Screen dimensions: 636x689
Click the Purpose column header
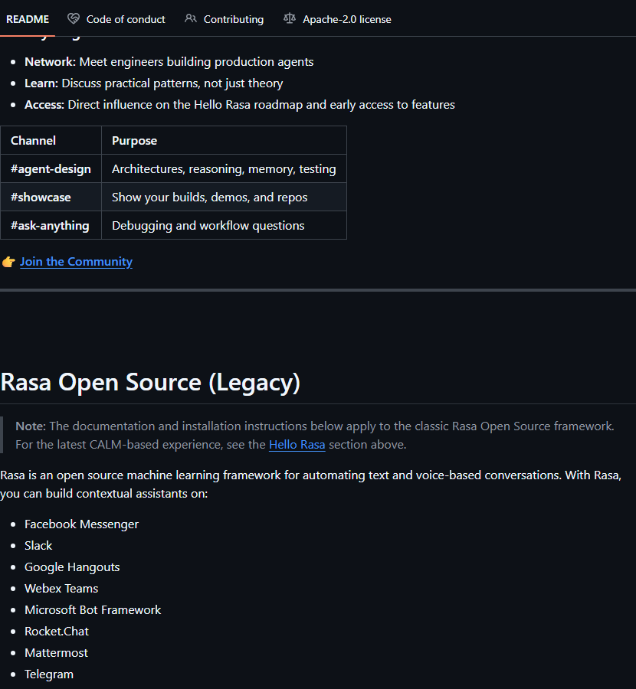(224, 141)
